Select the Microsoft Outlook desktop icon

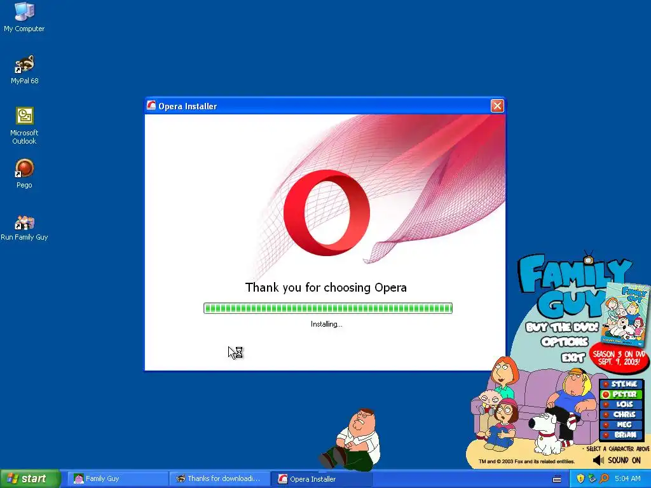tap(24, 126)
